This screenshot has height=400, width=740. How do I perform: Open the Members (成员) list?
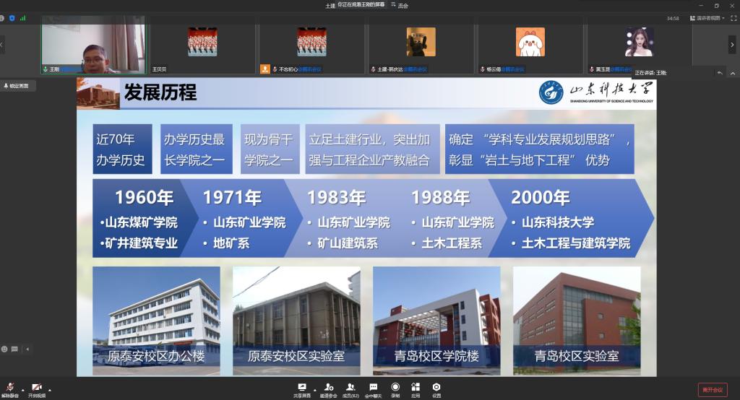(350, 388)
